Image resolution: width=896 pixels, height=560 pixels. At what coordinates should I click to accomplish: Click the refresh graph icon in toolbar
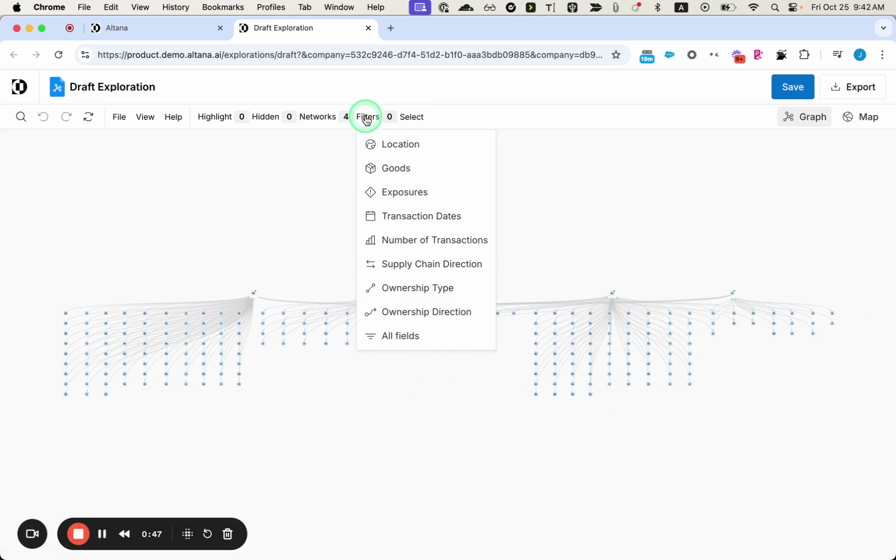point(89,117)
